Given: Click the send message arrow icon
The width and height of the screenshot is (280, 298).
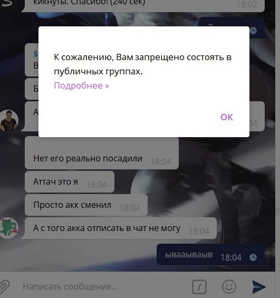Looking at the screenshot, I should 259,286.
